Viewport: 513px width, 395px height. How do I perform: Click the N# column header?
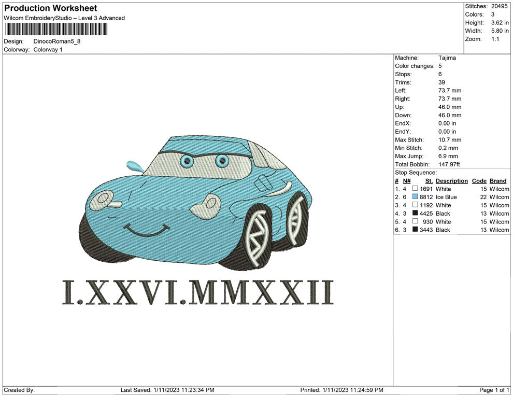[x=407, y=181]
